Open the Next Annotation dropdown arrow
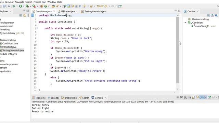This screenshot has width=219, height=123. point(88,6)
